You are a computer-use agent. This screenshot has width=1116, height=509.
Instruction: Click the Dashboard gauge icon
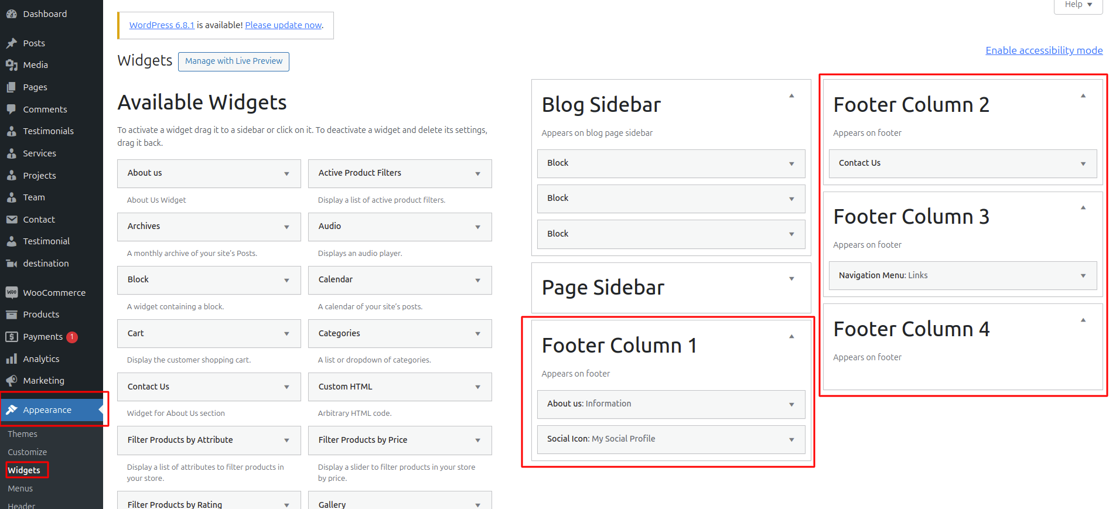(11, 14)
